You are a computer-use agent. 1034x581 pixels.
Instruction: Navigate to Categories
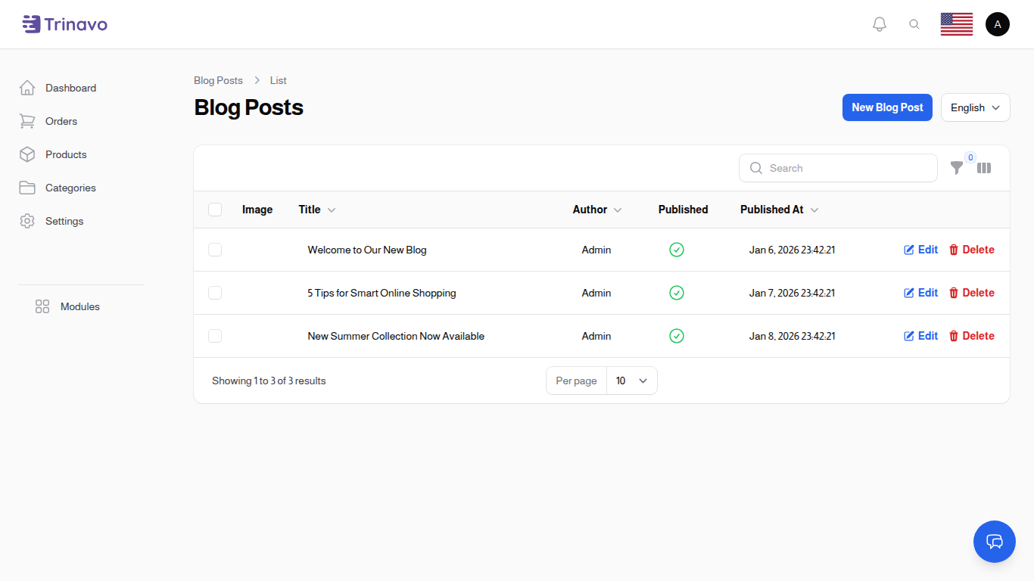click(70, 188)
